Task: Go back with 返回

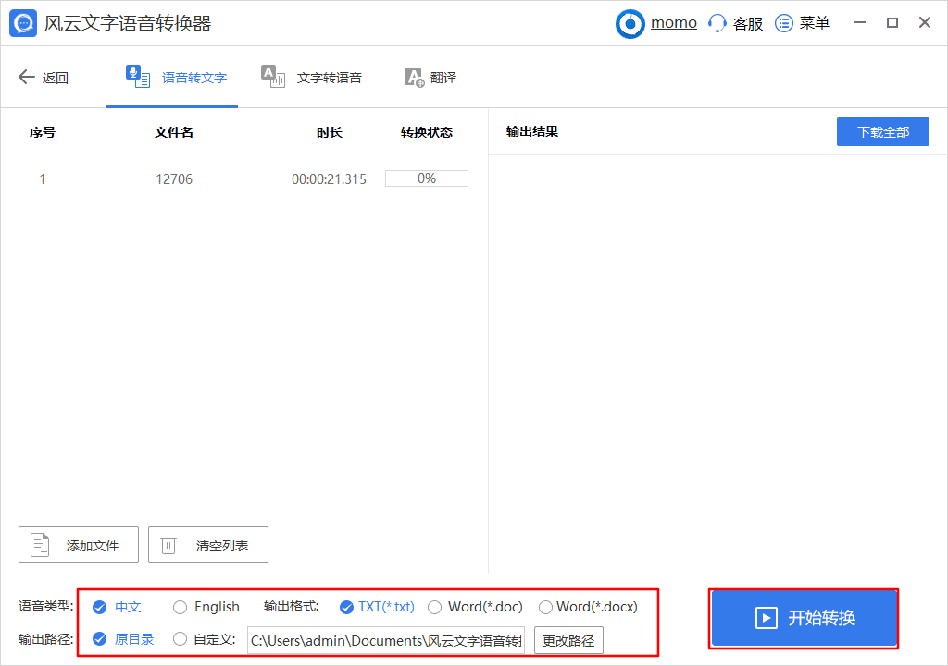Action: pyautogui.click(x=55, y=78)
